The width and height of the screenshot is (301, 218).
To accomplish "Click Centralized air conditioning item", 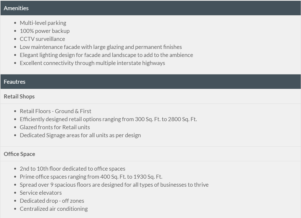I will tap(54, 209).
